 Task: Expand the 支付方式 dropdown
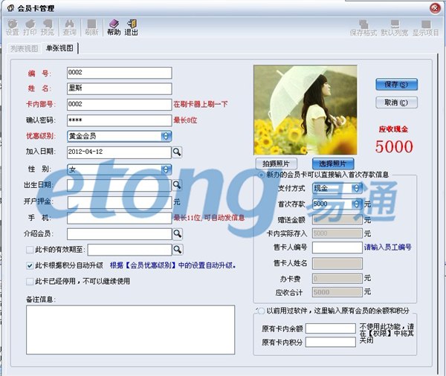point(357,188)
